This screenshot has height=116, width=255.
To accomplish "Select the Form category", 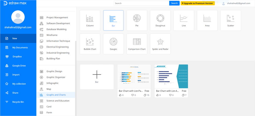I will (56, 113).
